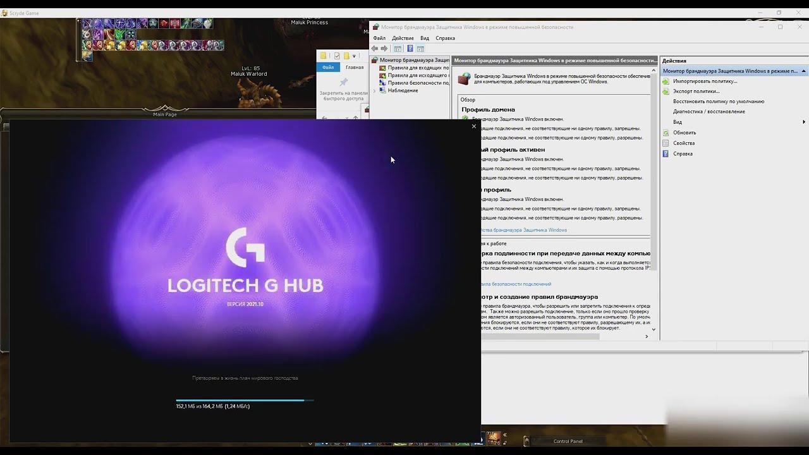This screenshot has height=455, width=809.
Task: Click the help icon beside Справка
Action: point(666,154)
